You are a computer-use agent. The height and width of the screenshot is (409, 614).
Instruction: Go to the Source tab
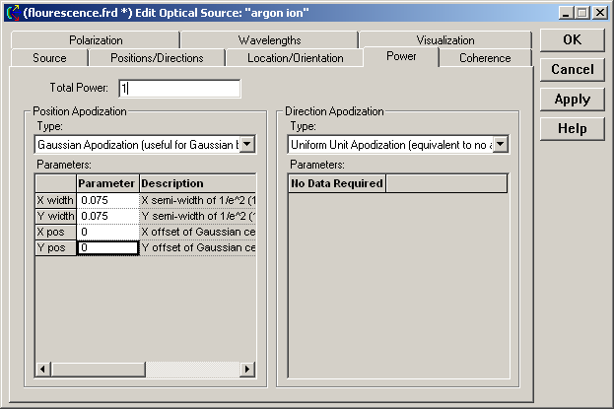pos(49,58)
